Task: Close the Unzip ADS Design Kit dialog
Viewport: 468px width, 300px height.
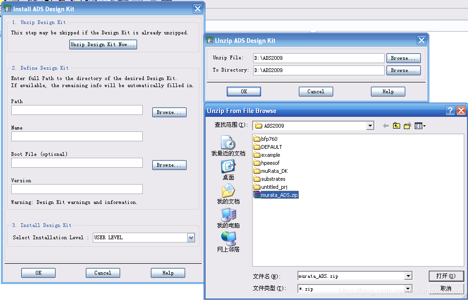Action: coord(421,40)
